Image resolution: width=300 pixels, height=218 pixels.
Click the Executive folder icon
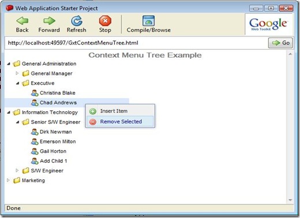(x=25, y=83)
